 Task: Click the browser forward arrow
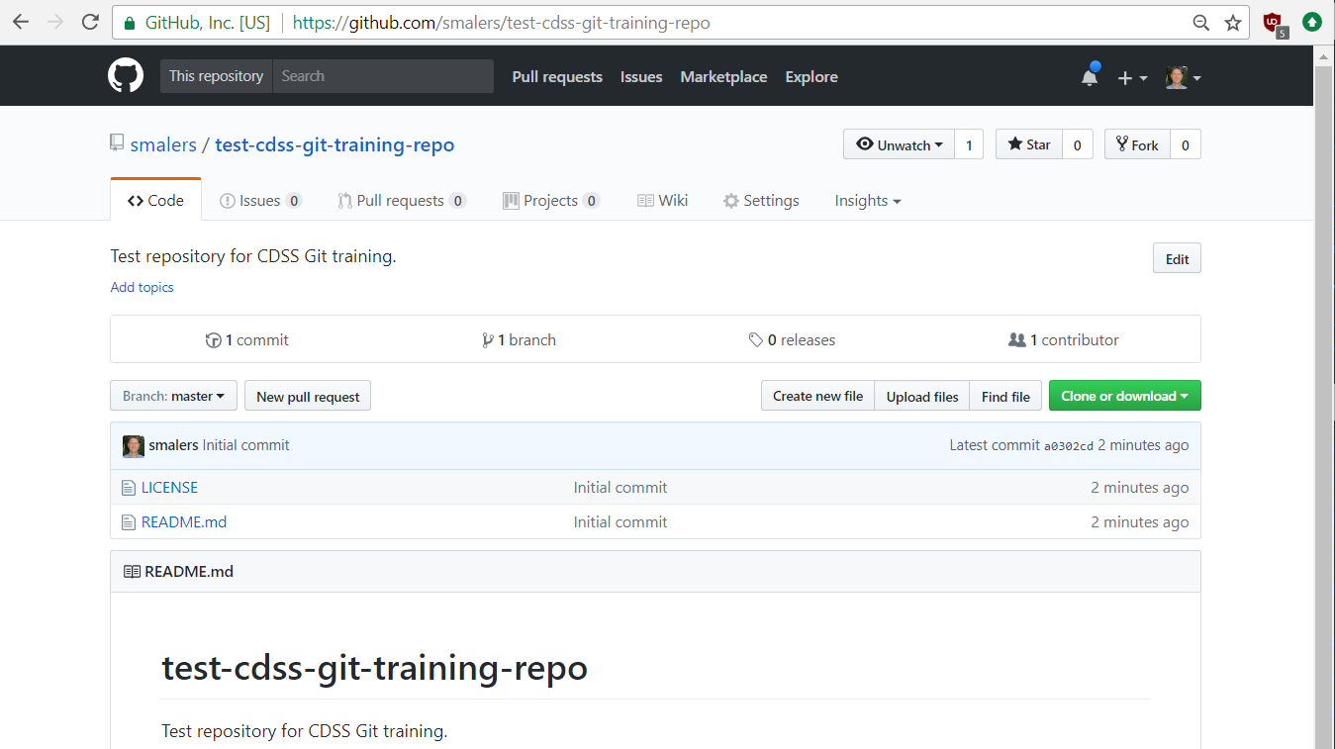55,22
